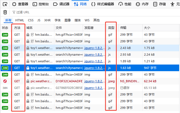Click the 65.13 kB size cell
Screen dimensions: 180x113
pos(150,88)
